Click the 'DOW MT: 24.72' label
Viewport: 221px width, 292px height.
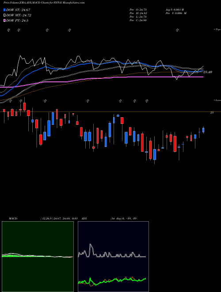pos(19,15)
